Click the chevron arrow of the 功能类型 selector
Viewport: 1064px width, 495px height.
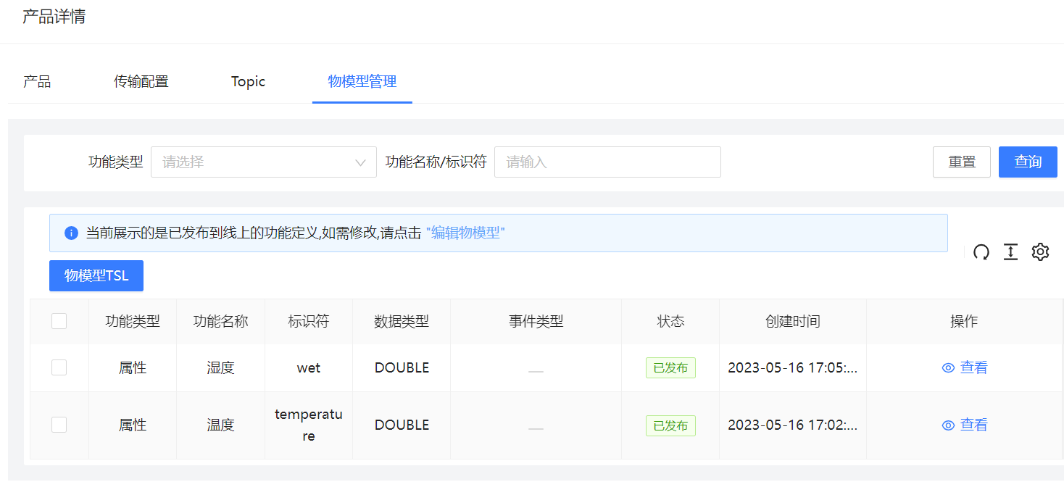coord(360,162)
